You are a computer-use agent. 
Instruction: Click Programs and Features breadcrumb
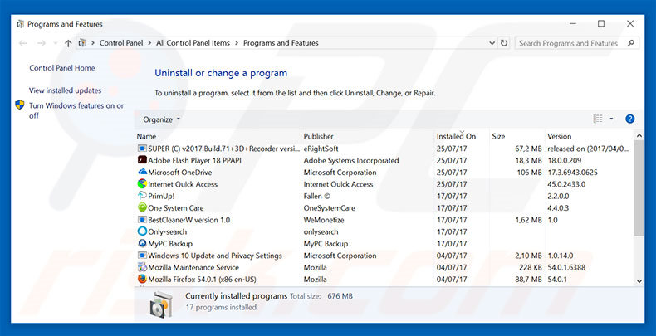[281, 43]
